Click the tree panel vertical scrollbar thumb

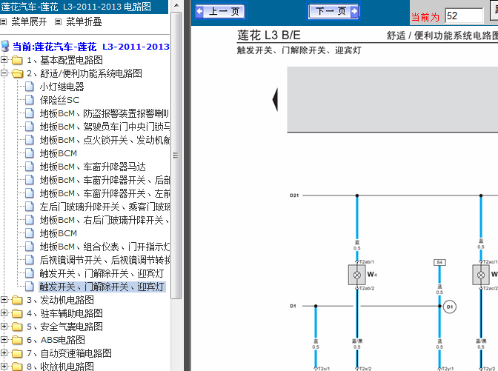(176, 156)
